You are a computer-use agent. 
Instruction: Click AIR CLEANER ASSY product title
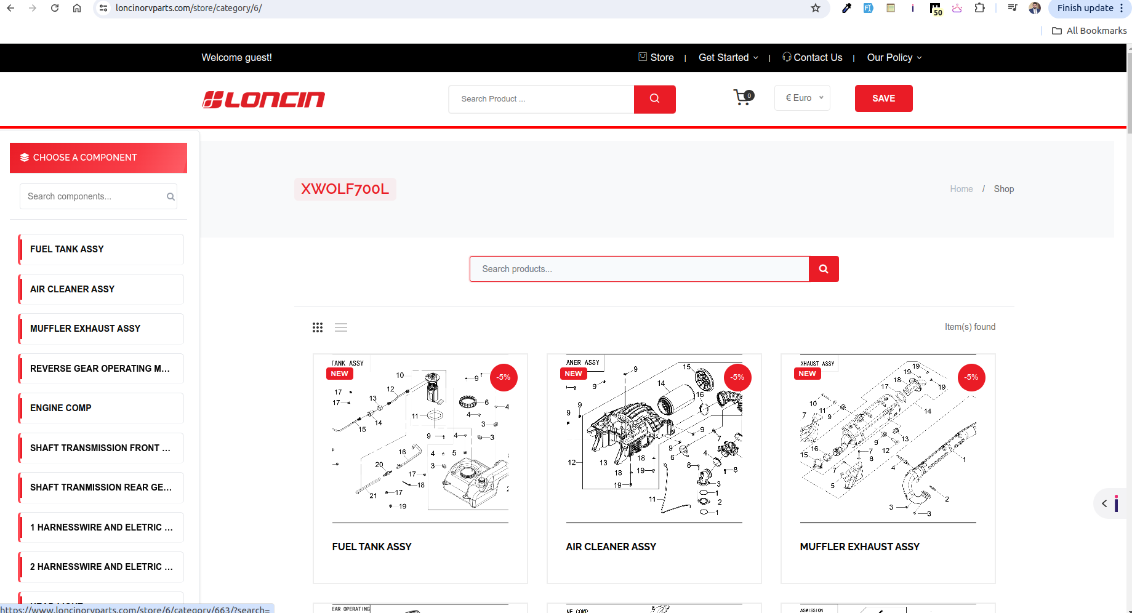click(x=611, y=547)
